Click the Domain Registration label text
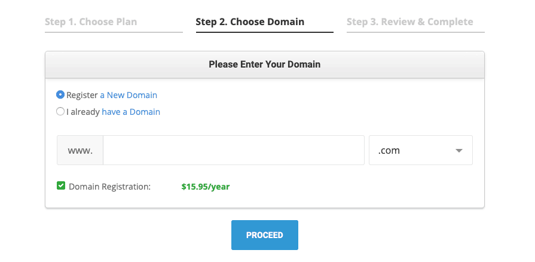The width and height of the screenshot is (535, 262). click(x=110, y=187)
